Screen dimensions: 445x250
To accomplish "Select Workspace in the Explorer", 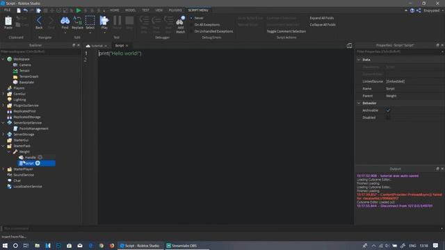I will (22, 59).
